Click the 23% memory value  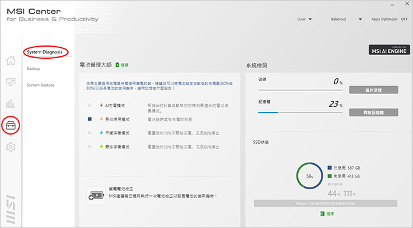pyautogui.click(x=335, y=104)
